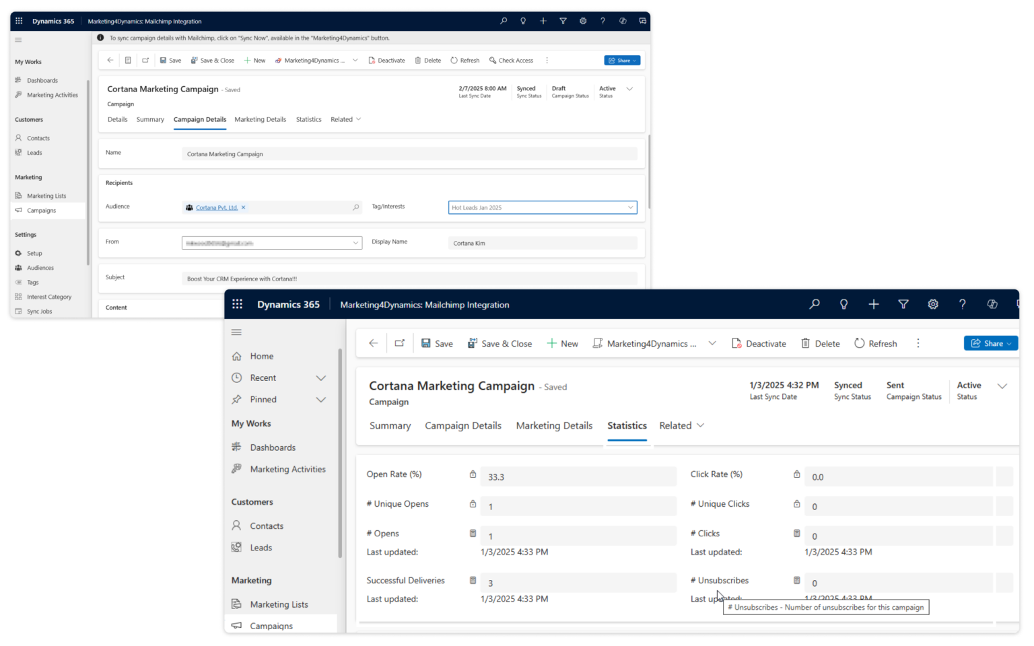
Task: Open the Marketing Details tab
Action: 554,425
